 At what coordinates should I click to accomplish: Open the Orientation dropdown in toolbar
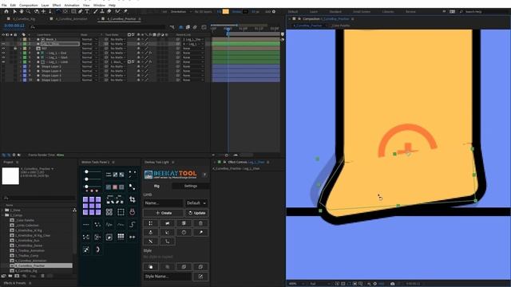181,11
